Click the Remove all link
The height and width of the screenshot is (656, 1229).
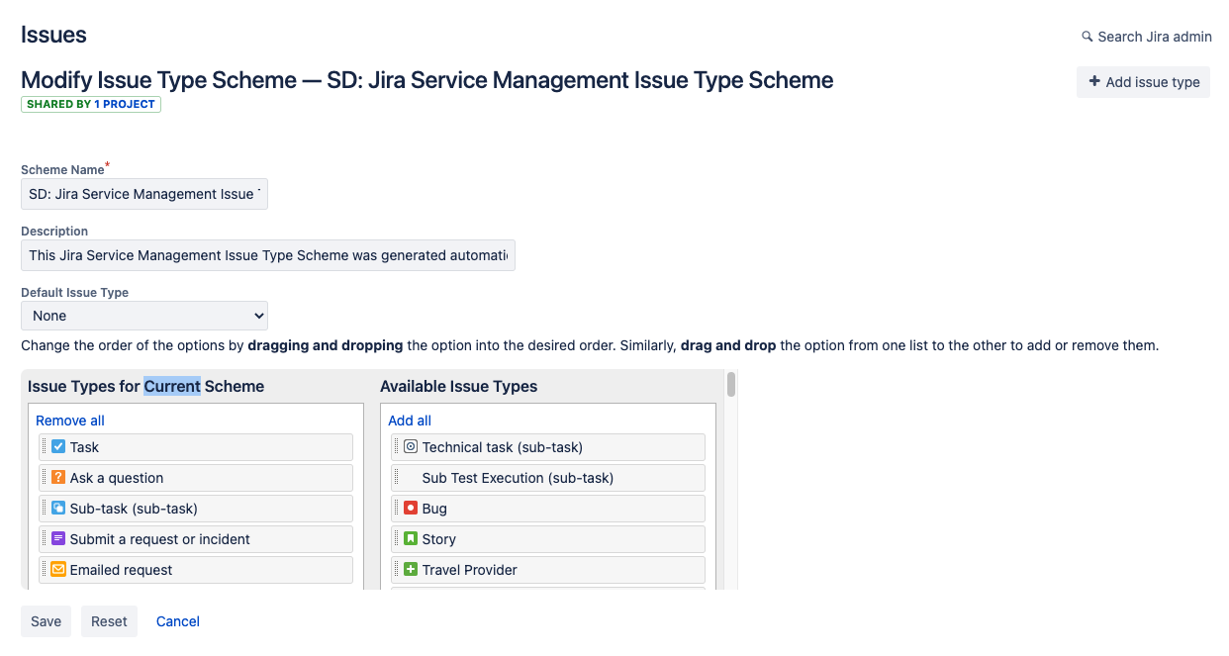point(69,420)
